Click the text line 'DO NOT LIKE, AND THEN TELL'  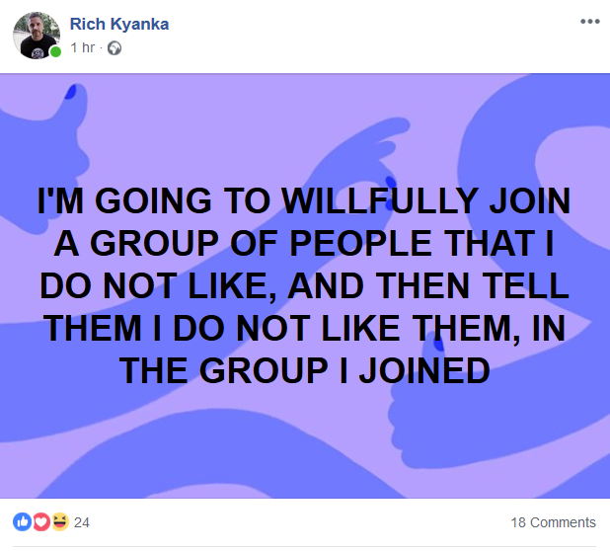(304, 286)
